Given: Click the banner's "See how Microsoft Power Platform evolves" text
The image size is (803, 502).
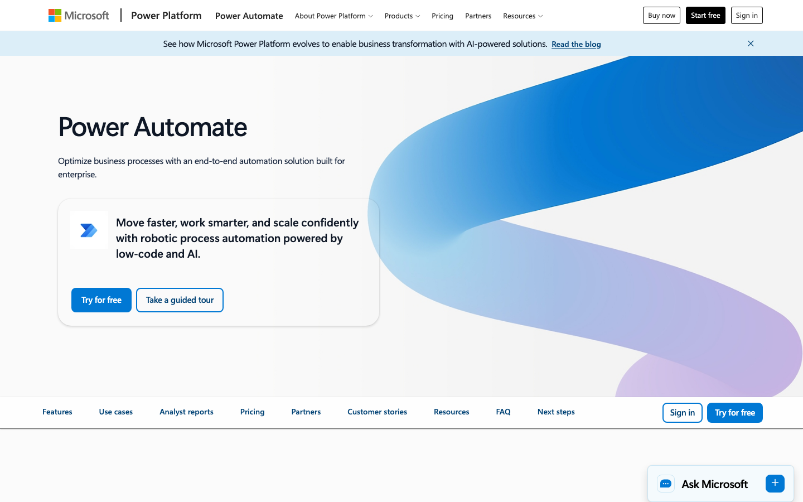Looking at the screenshot, I should coord(355,44).
